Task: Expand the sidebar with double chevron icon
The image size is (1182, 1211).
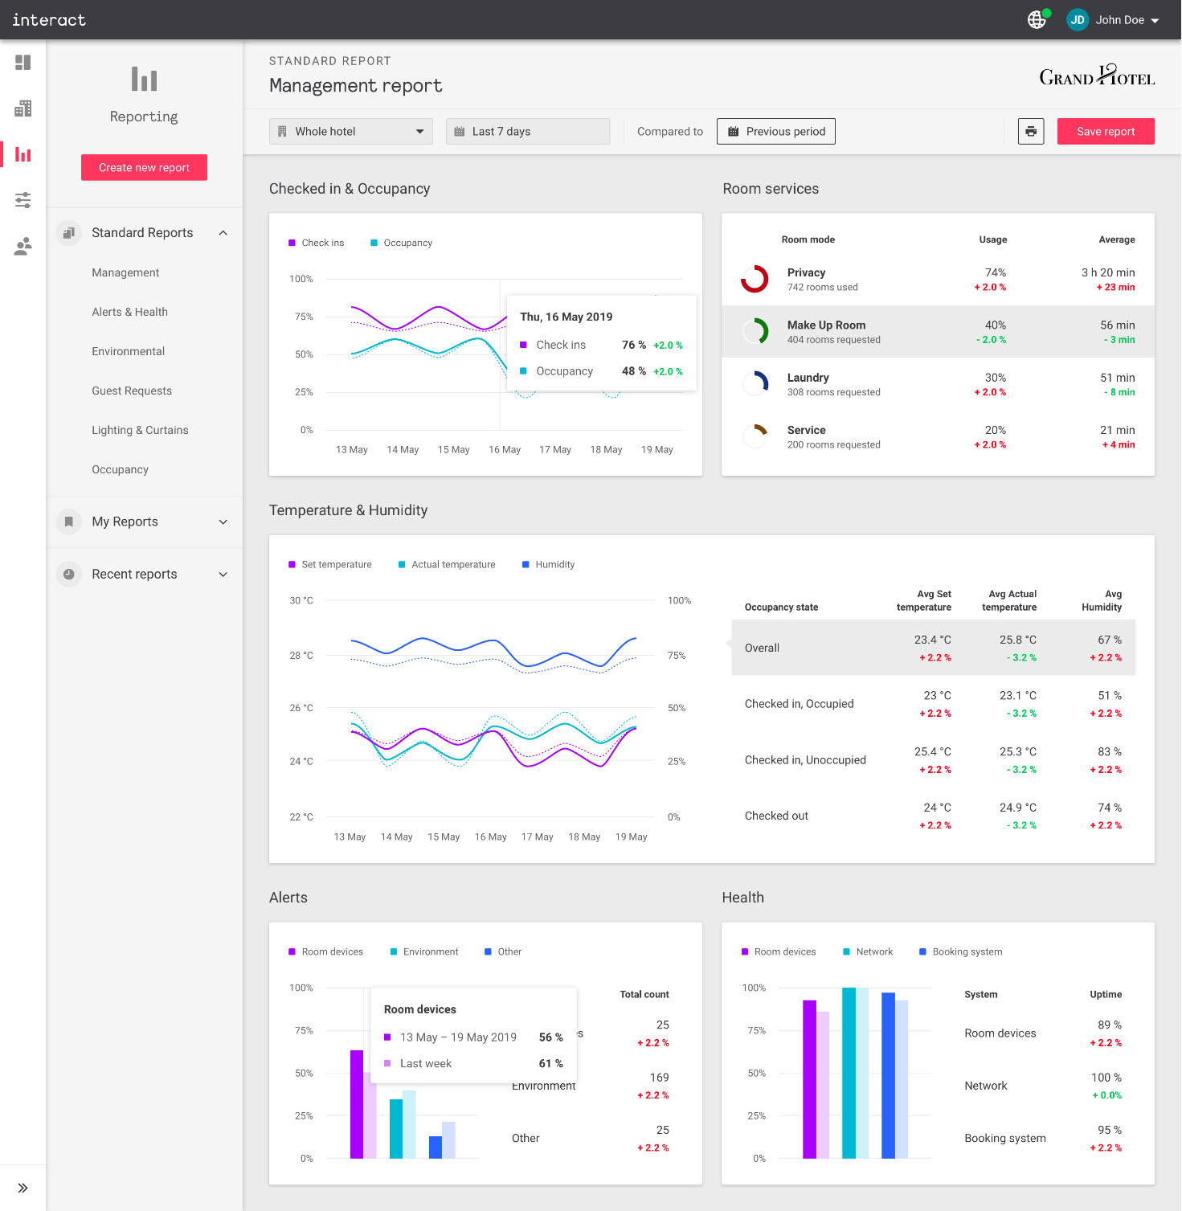Action: pos(22,1188)
